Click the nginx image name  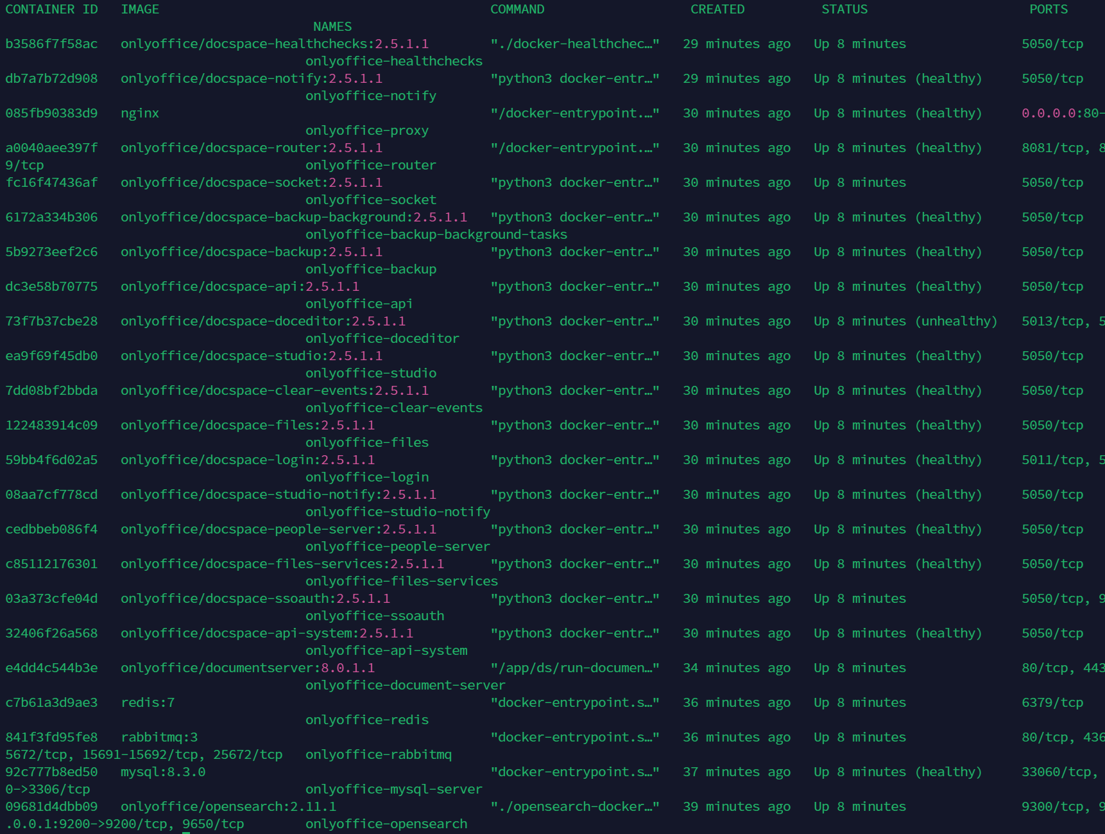[140, 113]
